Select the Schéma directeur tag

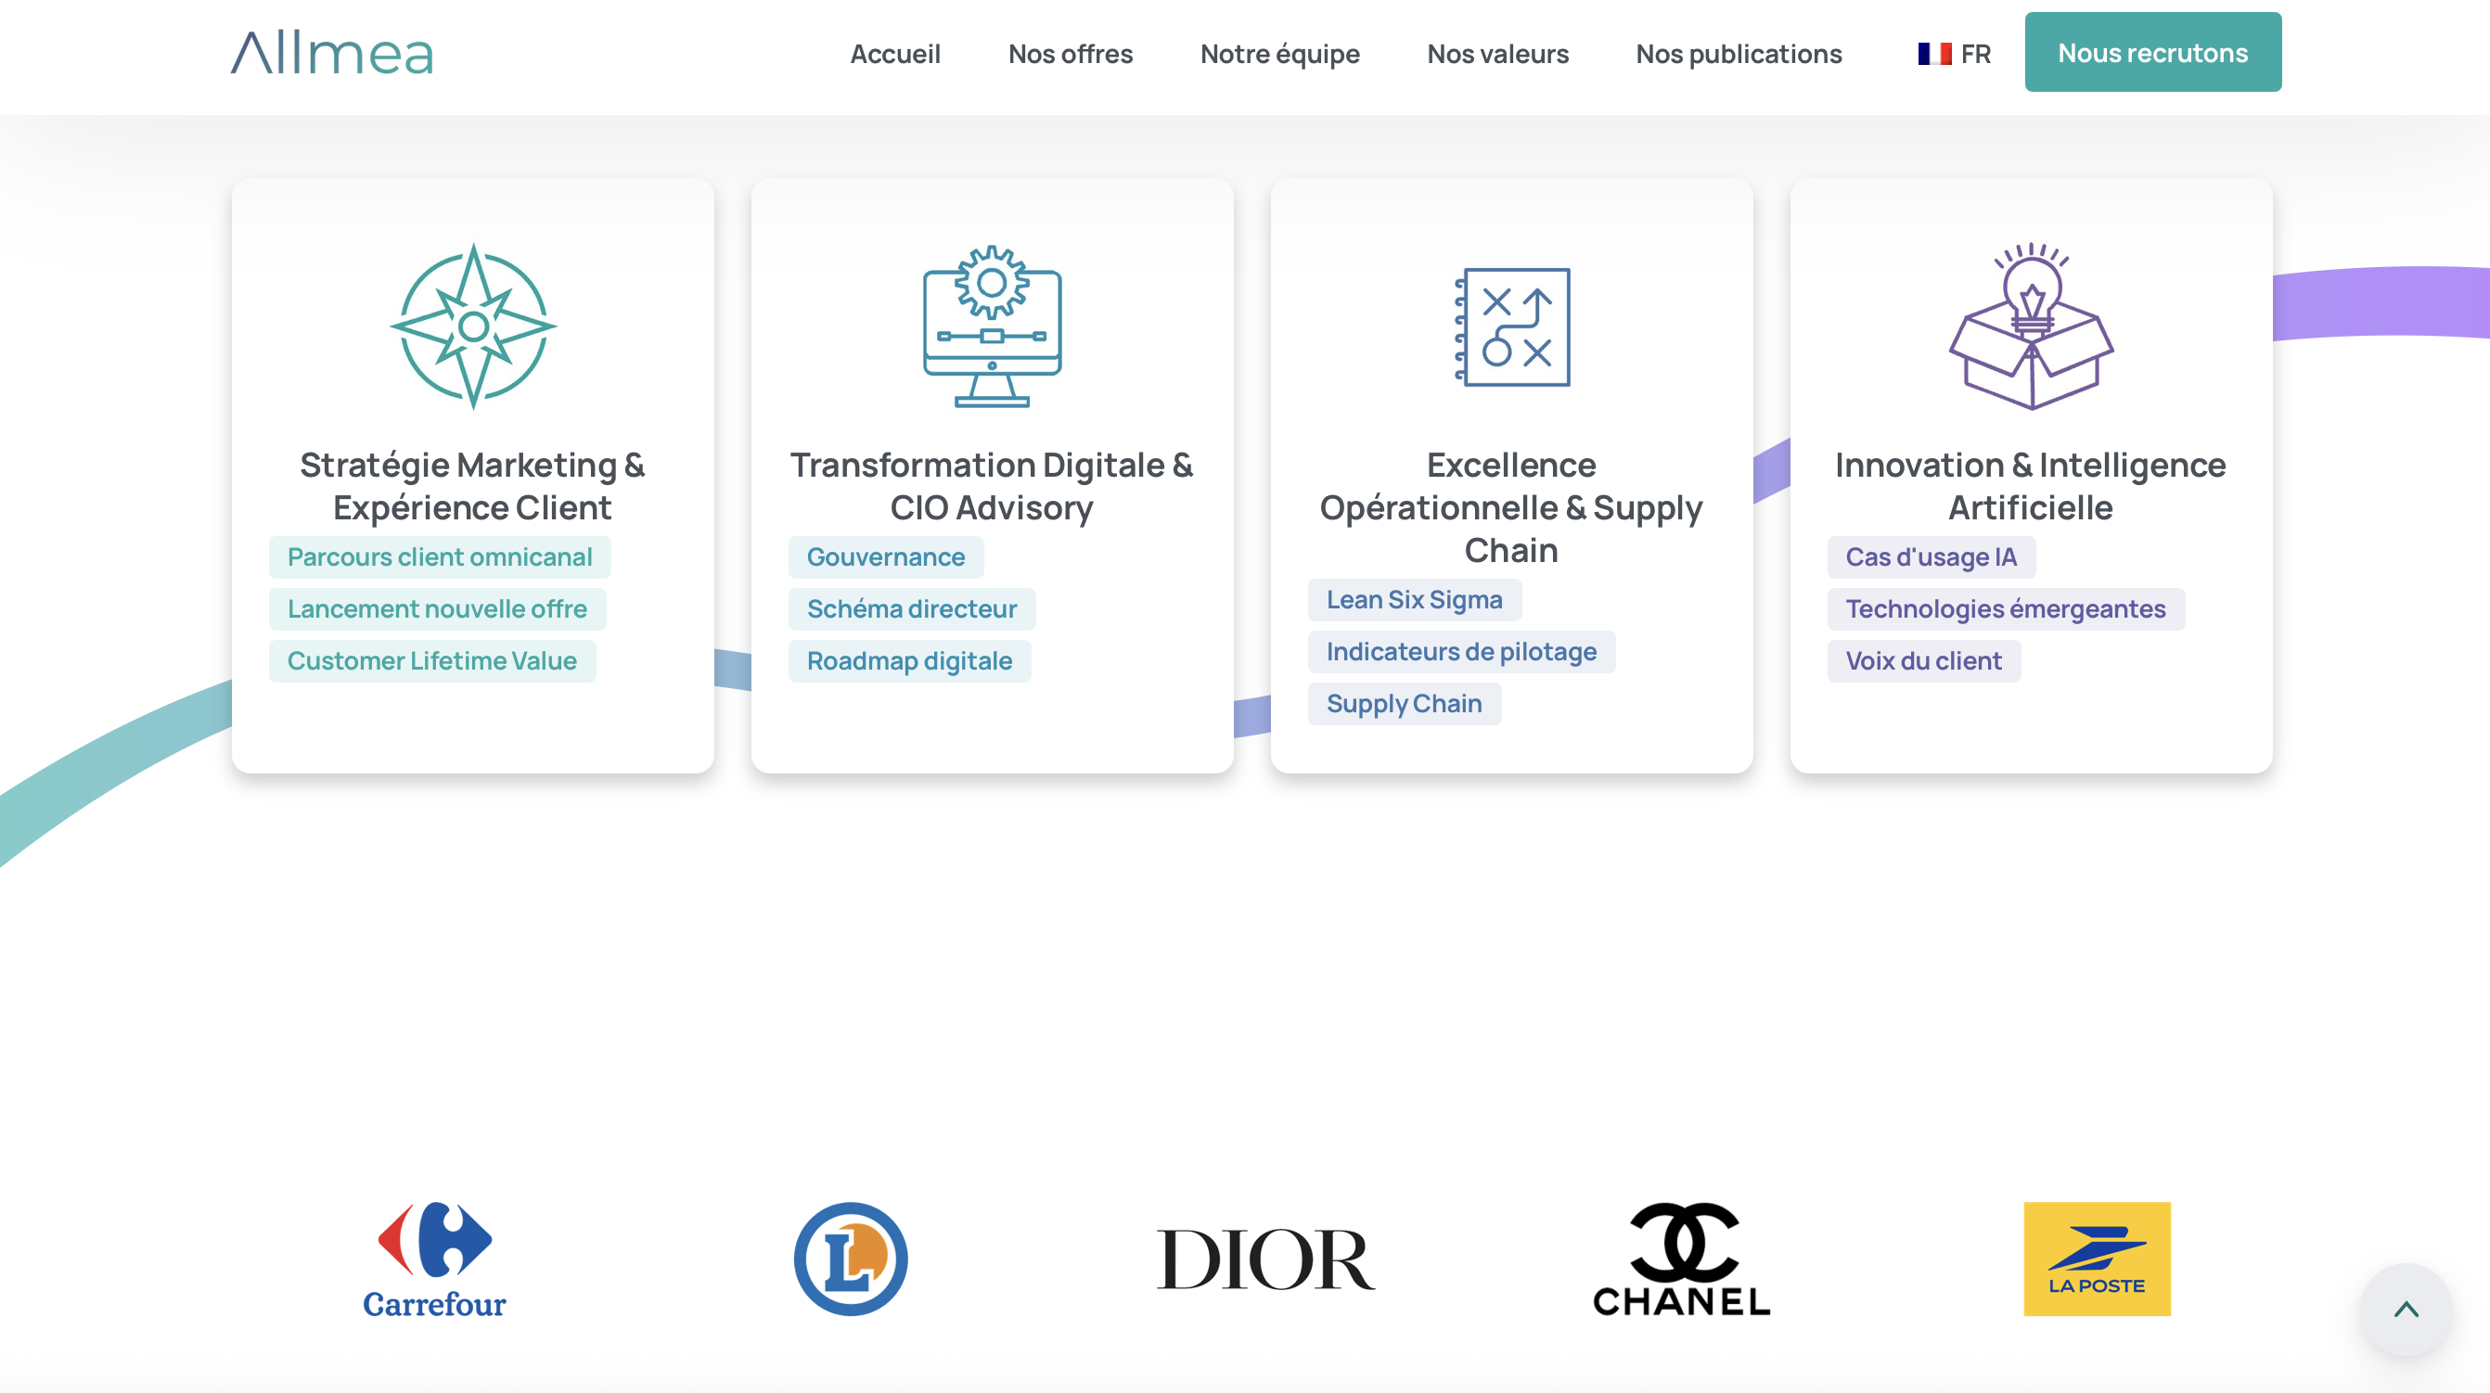click(912, 609)
